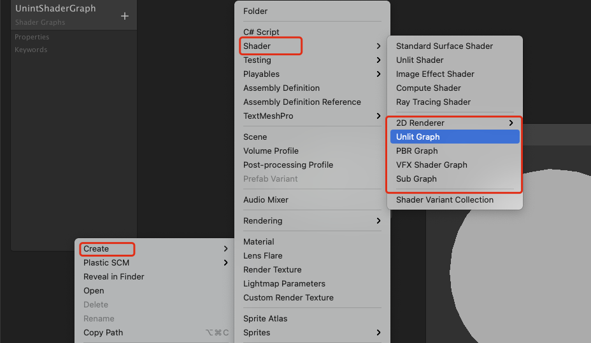Image resolution: width=591 pixels, height=343 pixels.
Task: Select Keywords in the blackboard panel
Action: click(31, 50)
